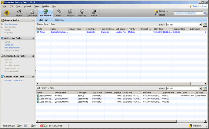Click the scheduled jobs count icon in status bar

click(x=18, y=126)
